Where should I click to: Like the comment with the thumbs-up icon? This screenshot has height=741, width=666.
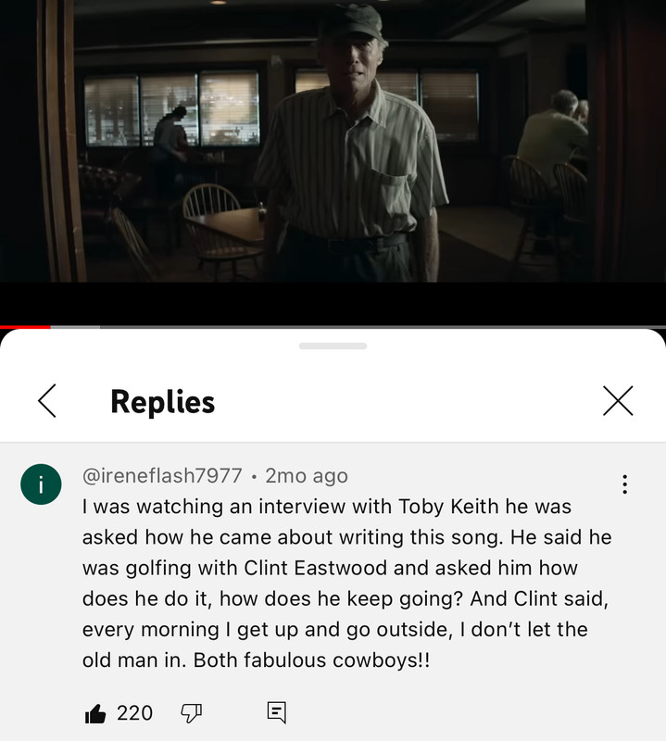click(95, 713)
